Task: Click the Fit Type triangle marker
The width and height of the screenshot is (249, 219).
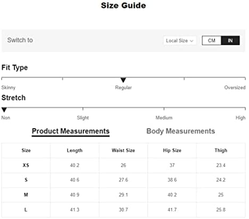Action: pyautogui.click(x=123, y=80)
